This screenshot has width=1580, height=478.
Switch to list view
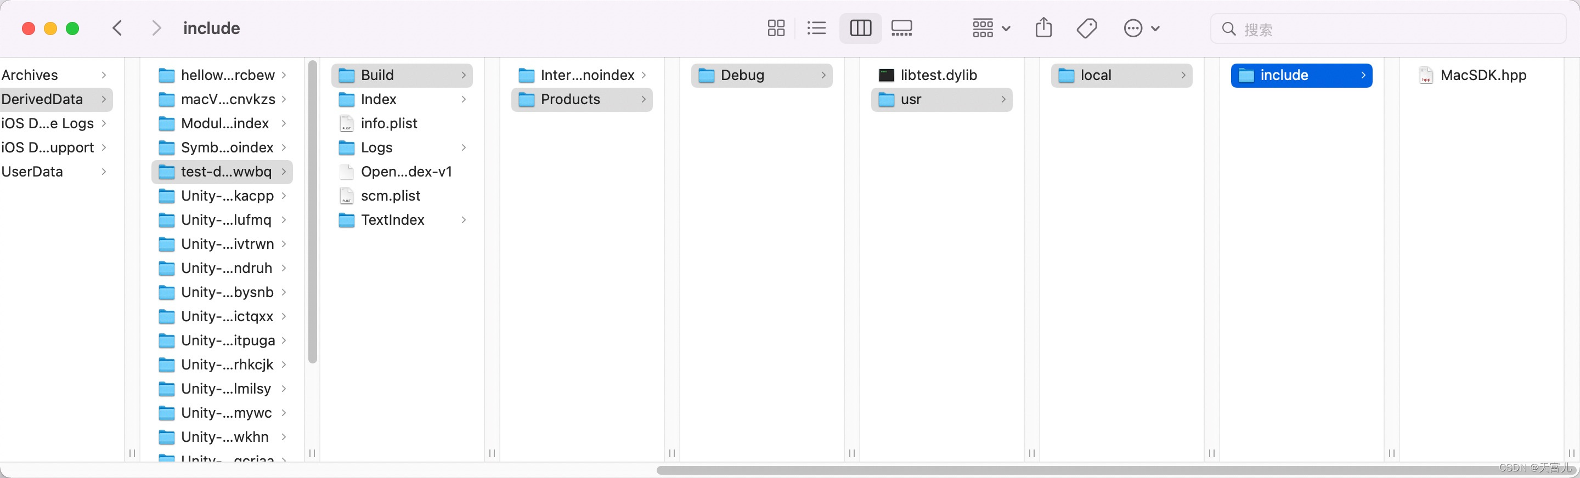[816, 28]
